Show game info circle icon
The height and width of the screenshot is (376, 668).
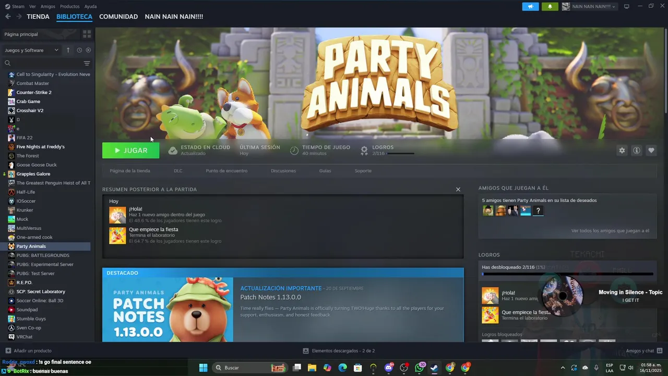[x=636, y=150]
